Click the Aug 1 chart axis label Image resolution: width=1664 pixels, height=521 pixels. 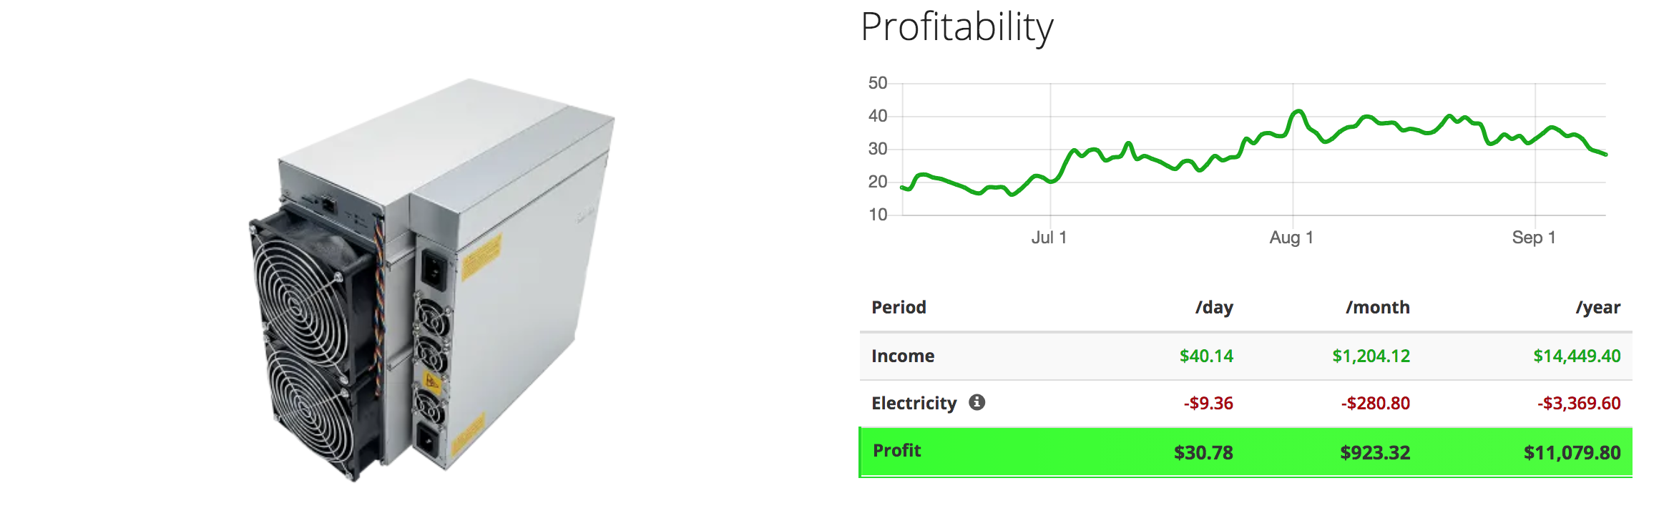1291,238
